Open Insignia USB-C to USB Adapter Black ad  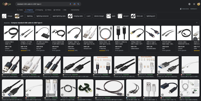click(74, 39)
